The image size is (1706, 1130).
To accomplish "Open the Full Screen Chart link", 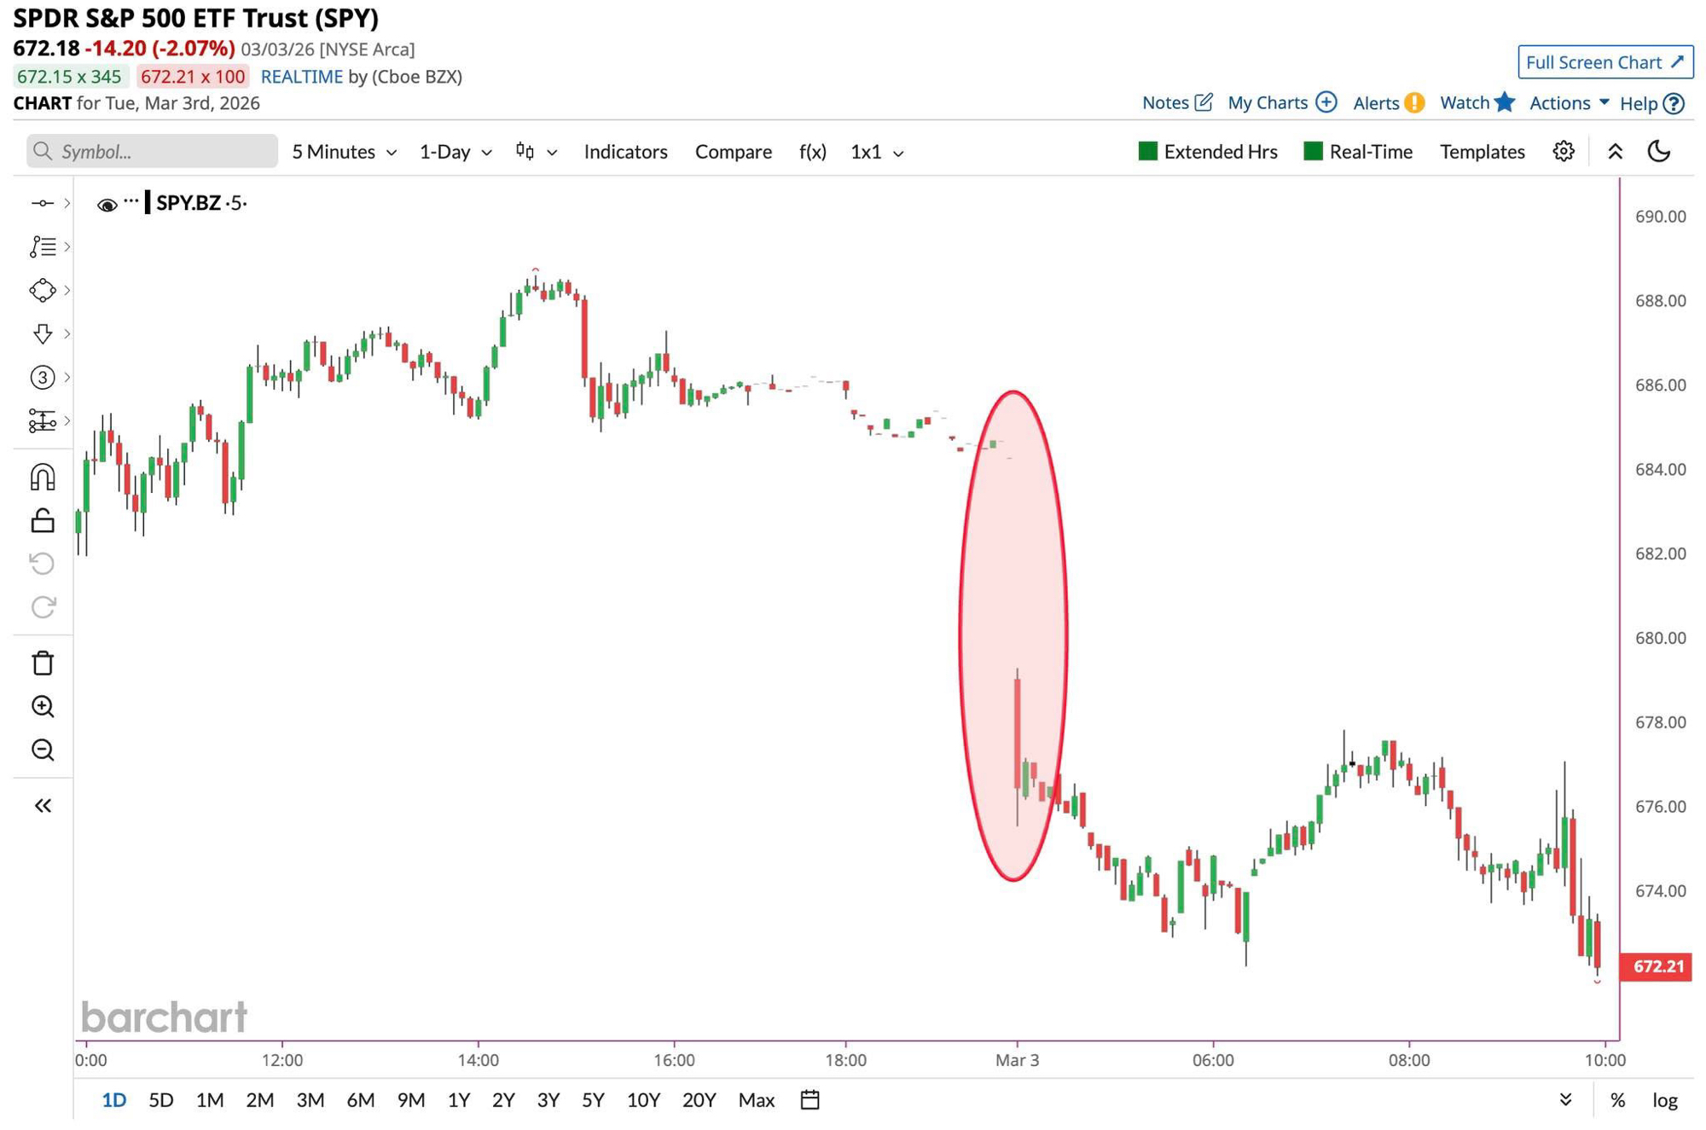I will [1604, 62].
